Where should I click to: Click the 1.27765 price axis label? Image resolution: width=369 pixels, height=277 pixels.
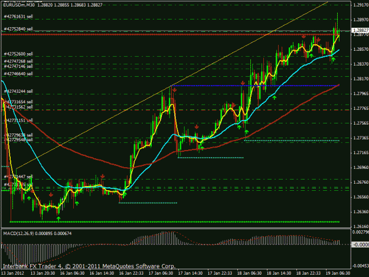pyautogui.click(x=361, y=108)
